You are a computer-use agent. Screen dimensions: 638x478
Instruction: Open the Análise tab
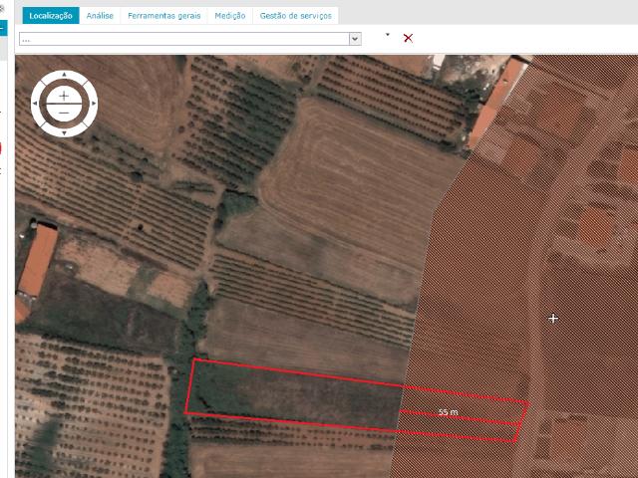pyautogui.click(x=100, y=16)
